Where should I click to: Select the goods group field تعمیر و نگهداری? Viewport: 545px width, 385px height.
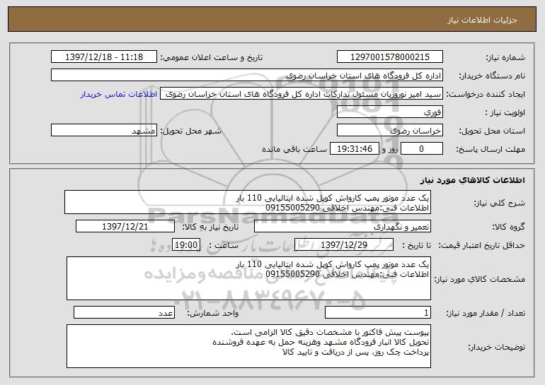343,227
